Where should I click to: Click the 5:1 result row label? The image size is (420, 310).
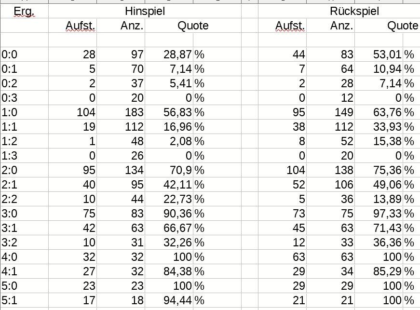pyautogui.click(x=24, y=300)
